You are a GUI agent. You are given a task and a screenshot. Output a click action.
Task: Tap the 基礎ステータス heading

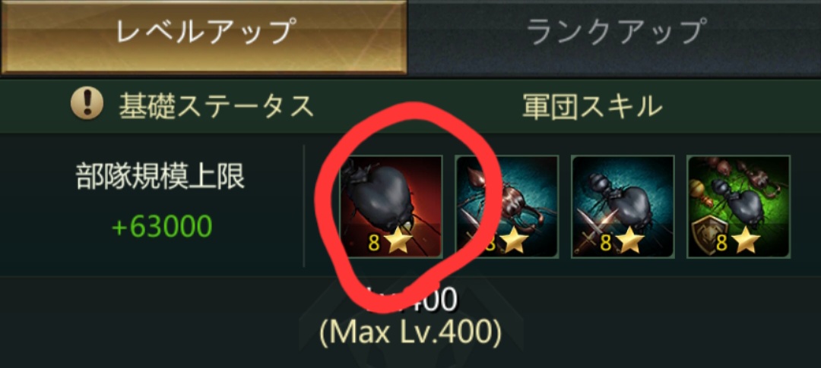[x=216, y=106]
